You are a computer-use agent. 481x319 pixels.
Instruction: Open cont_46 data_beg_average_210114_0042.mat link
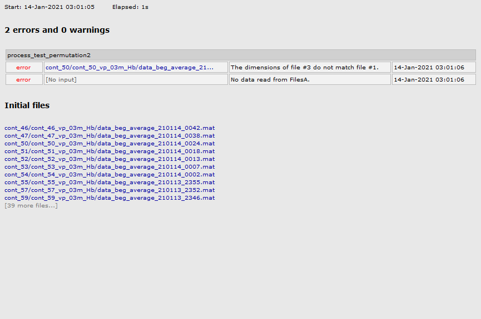(110, 128)
